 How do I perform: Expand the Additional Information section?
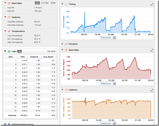coord(5,124)
